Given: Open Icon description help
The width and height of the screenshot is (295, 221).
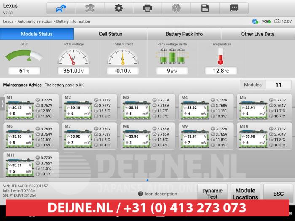Looking at the screenshot, I should (x=158, y=194).
